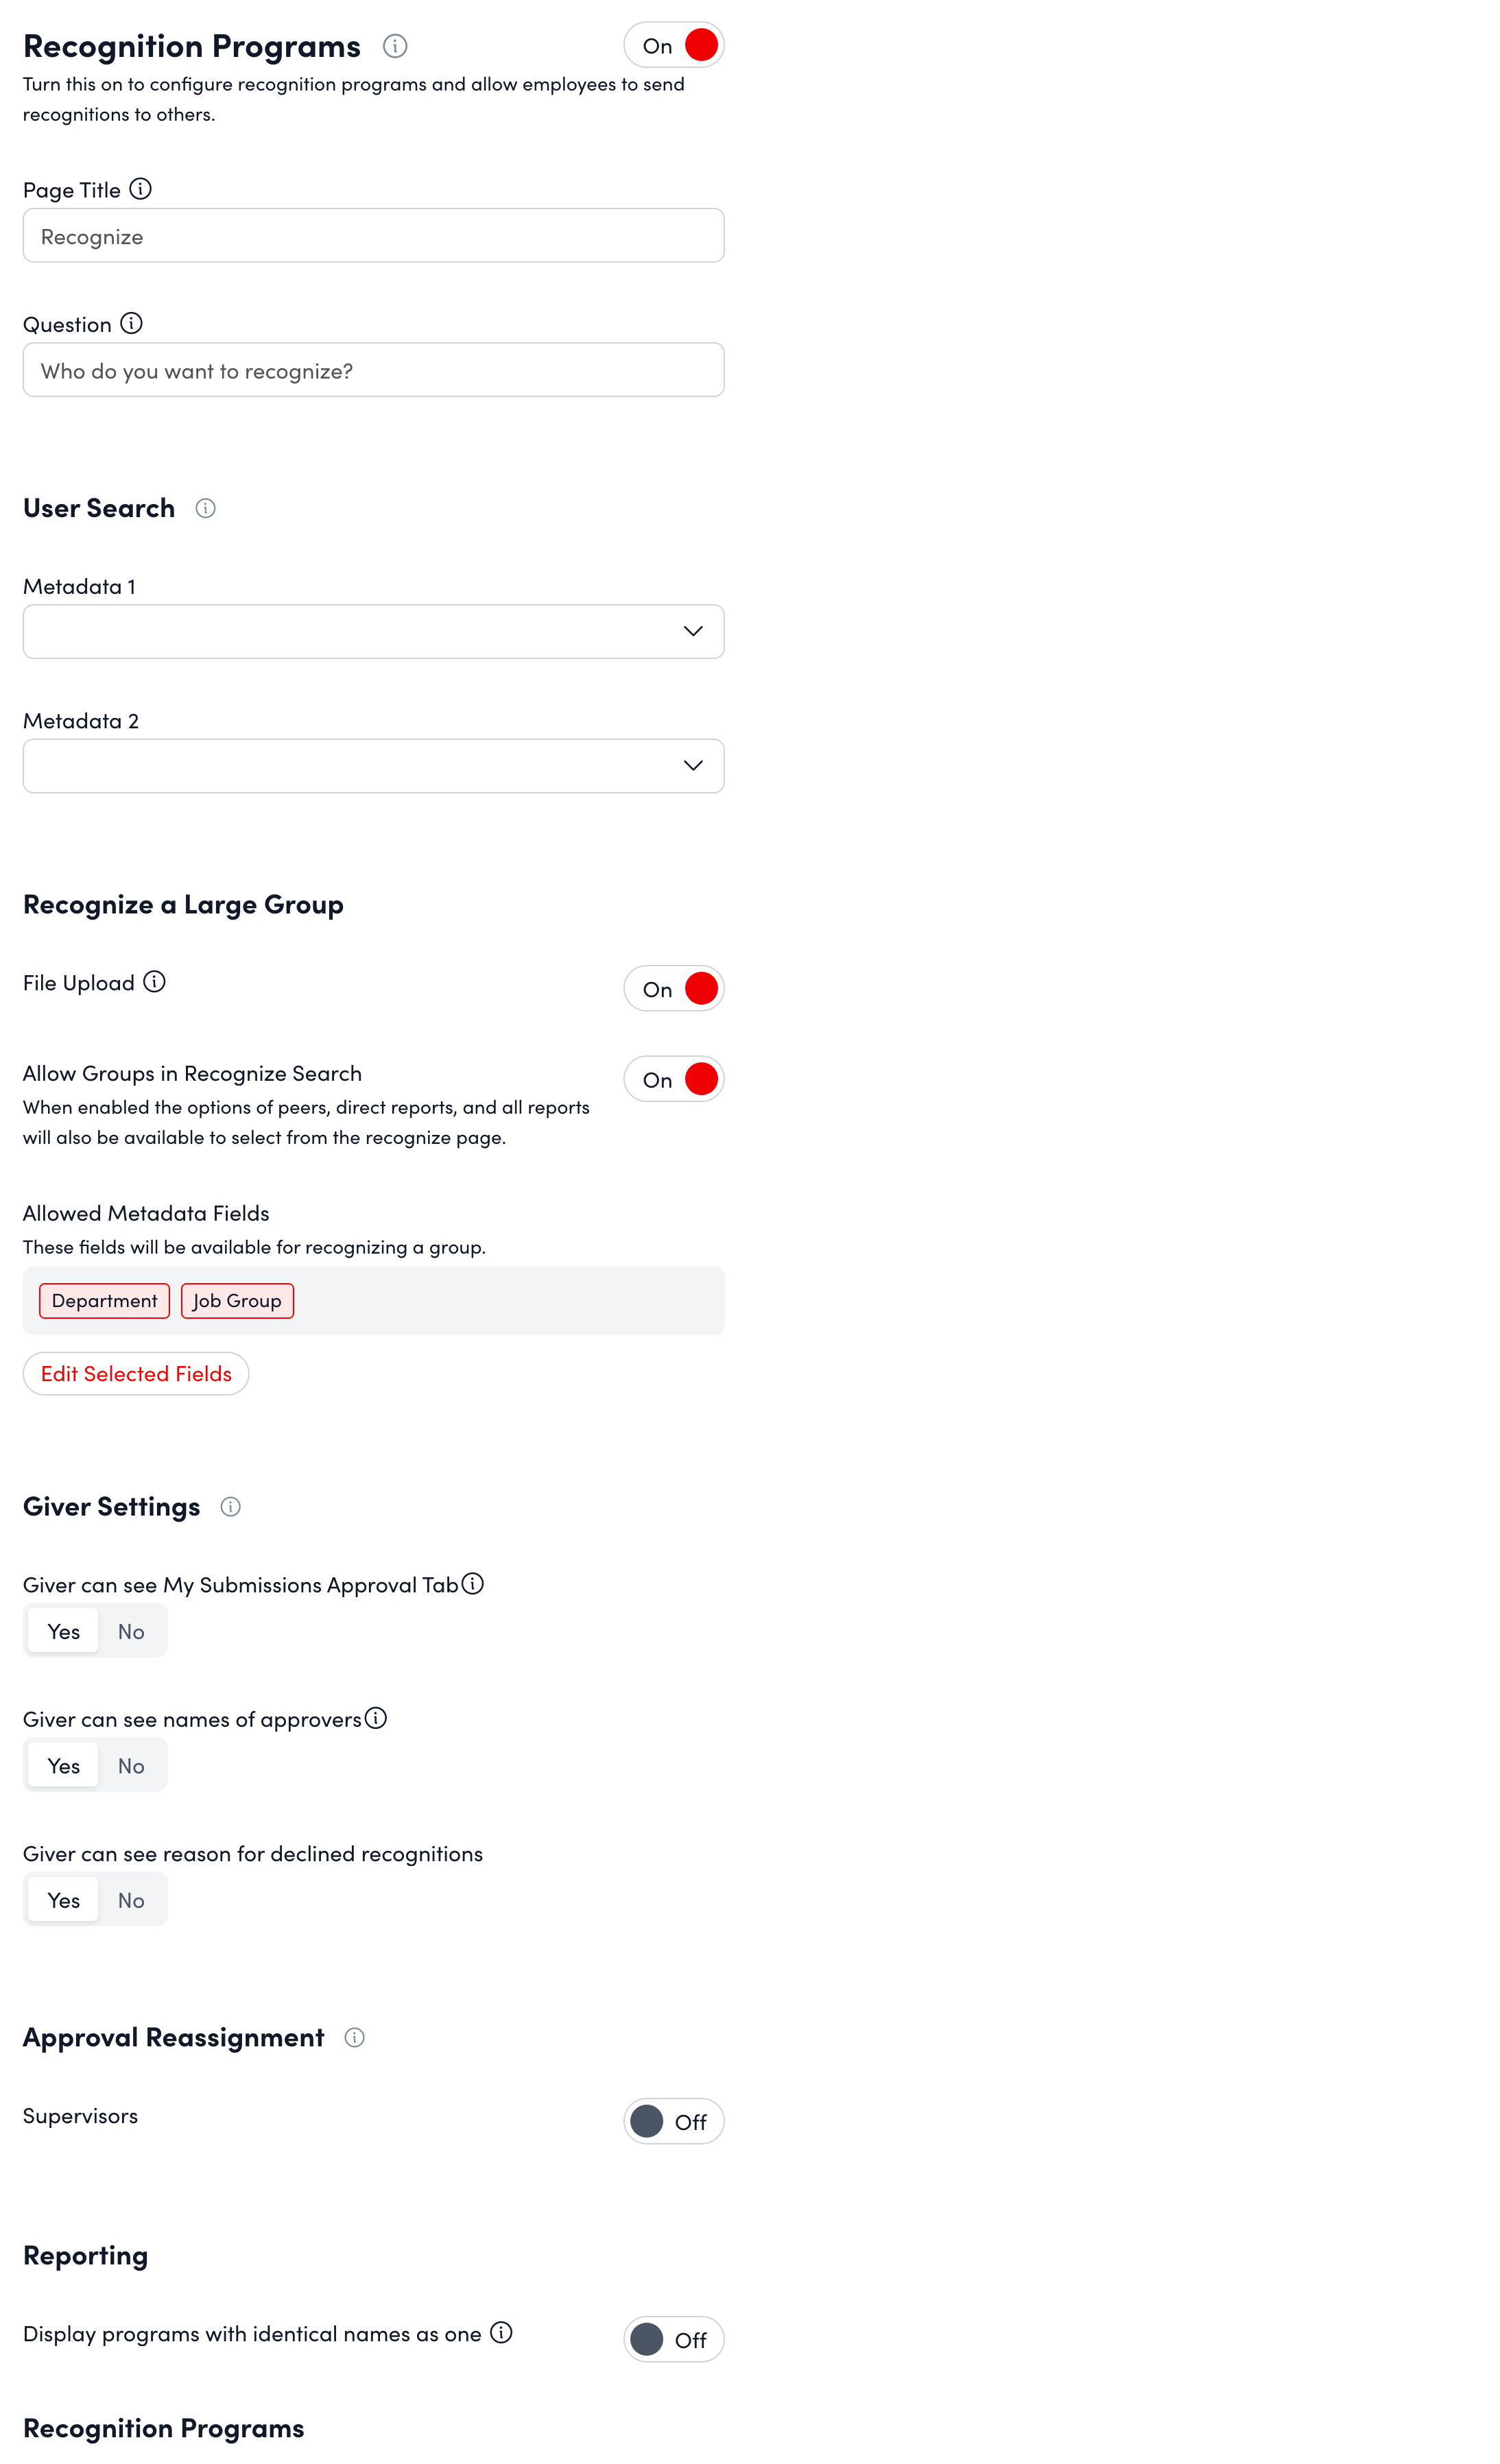Viewport: 1500px width, 2464px height.
Task: Enable the Supervisors approval reassignment toggle
Action: 674,2121
